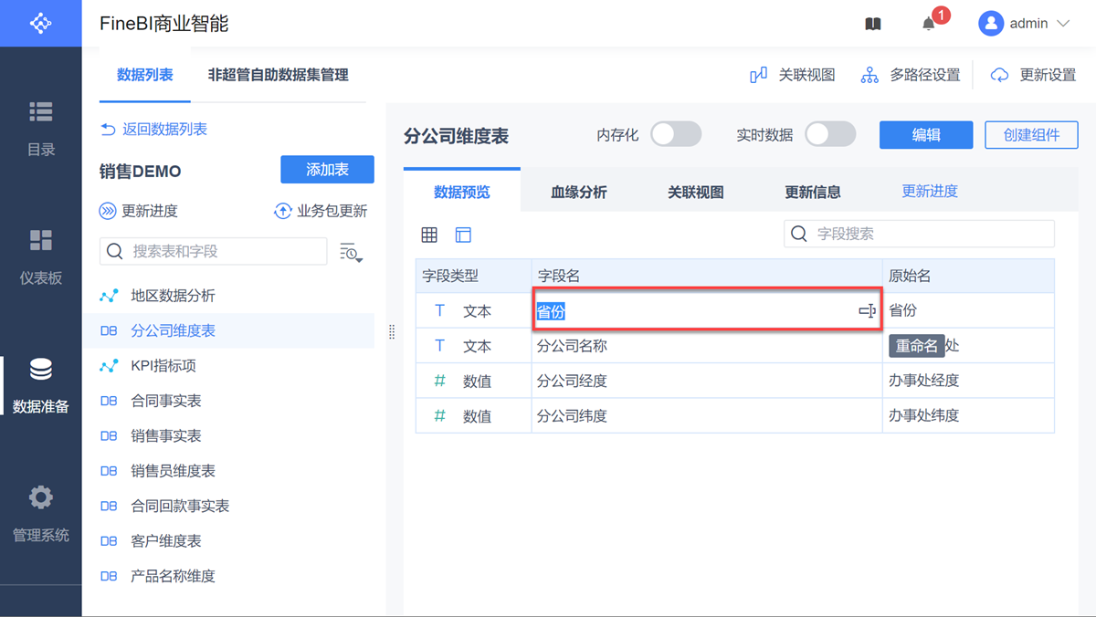The height and width of the screenshot is (617, 1096).
Task: Click the 添加表 button
Action: (327, 170)
